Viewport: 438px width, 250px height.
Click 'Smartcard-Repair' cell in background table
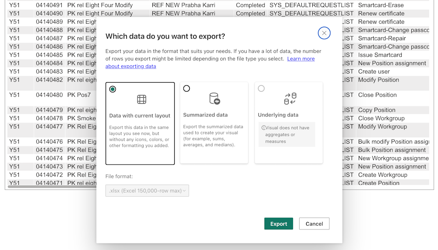click(x=382, y=38)
